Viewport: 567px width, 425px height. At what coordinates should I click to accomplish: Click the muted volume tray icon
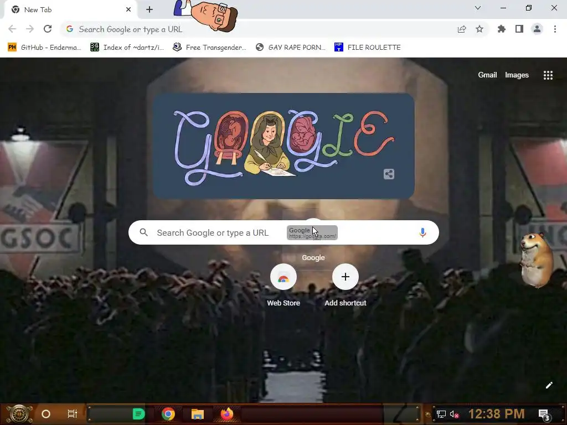(x=454, y=414)
